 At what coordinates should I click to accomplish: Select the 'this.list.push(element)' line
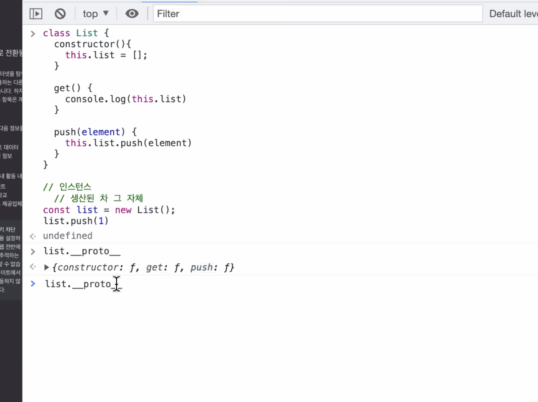pos(128,143)
